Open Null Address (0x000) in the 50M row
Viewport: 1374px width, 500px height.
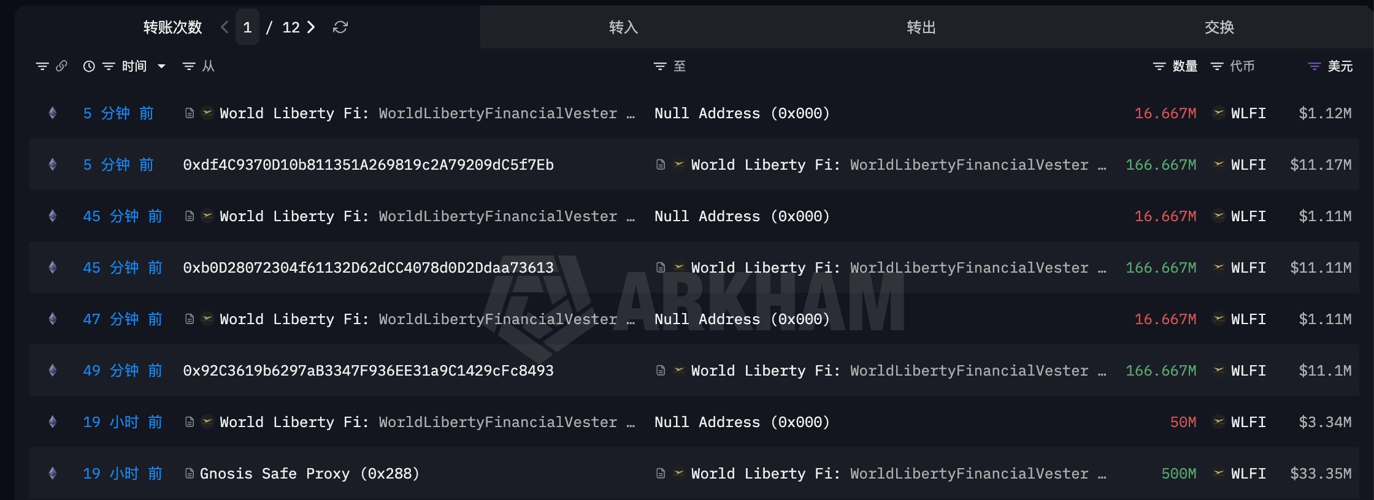pos(742,422)
